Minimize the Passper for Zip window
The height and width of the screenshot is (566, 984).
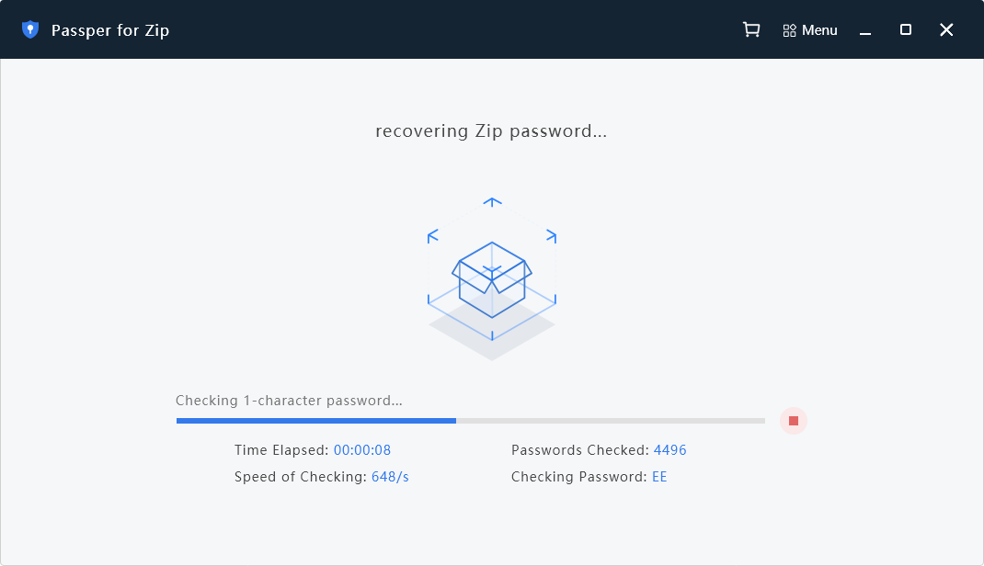(865, 30)
